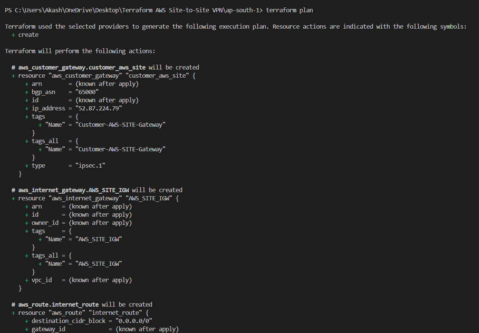
Task: Click the resource "aws_customer_gateway" declaration line
Action: [103, 75]
